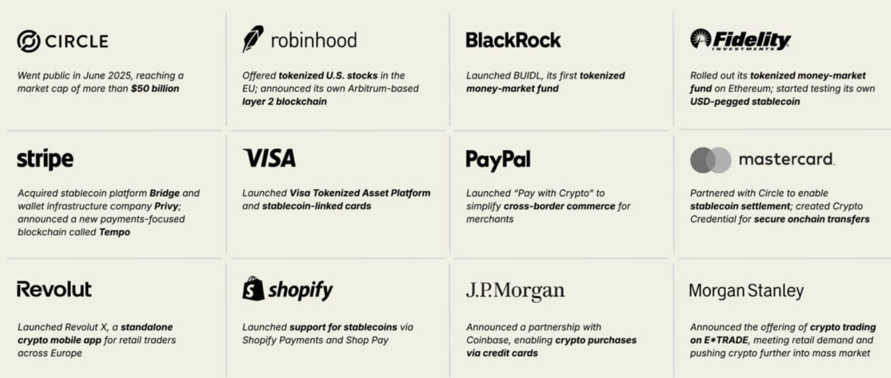
Task: Click the J.P. Morgan logo
Action: pyautogui.click(x=515, y=290)
